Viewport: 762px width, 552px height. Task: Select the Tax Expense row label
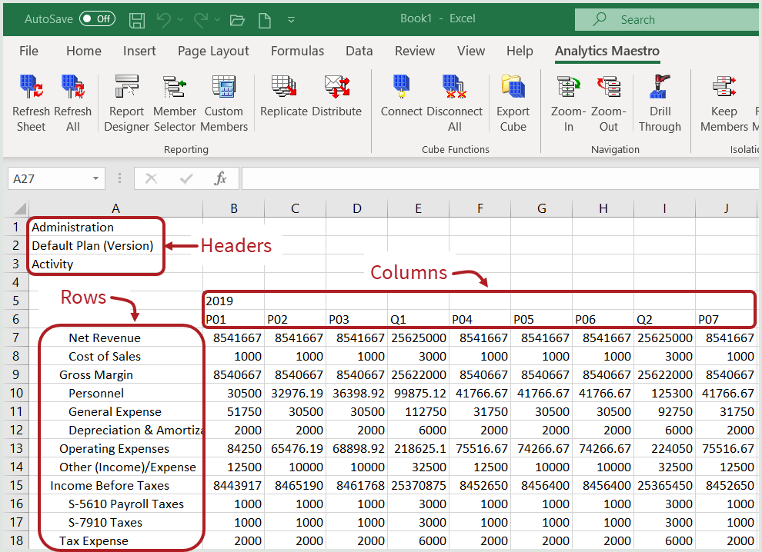pyautogui.click(x=115, y=540)
